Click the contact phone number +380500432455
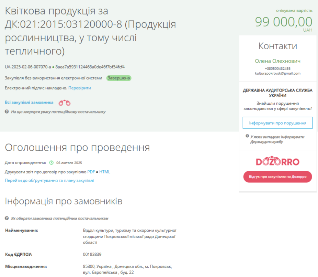Screen dimensions: 318x277 point(277,68)
